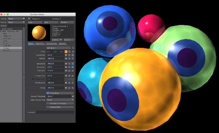Open the Bump texture T button
The width and height of the screenshot is (219, 133).
point(73,88)
